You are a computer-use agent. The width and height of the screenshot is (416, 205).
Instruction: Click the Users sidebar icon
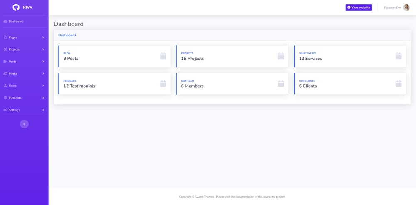pos(5,86)
